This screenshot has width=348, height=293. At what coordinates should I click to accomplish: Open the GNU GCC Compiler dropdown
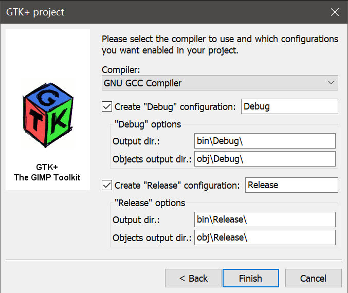220,83
